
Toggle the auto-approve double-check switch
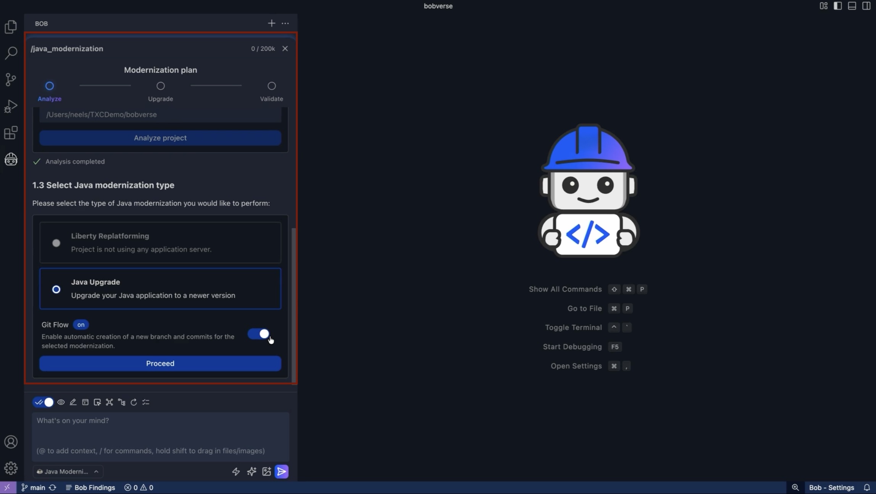43,402
